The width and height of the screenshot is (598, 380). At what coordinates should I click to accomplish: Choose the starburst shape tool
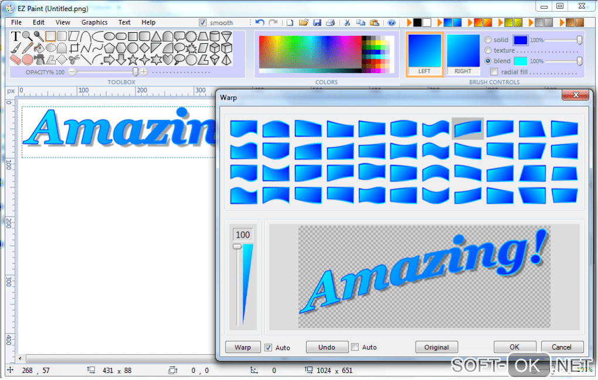click(x=191, y=49)
